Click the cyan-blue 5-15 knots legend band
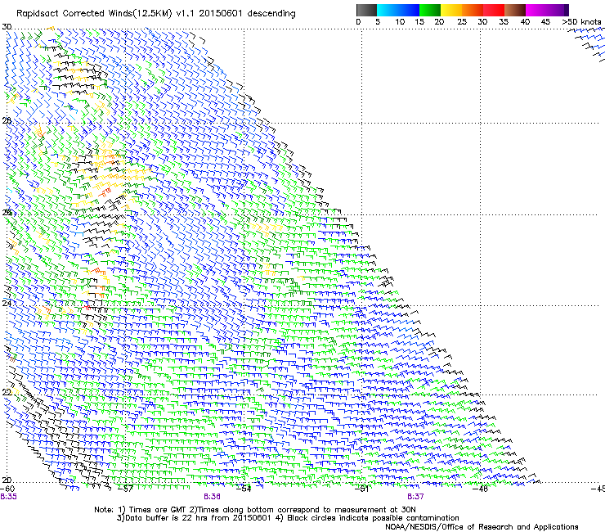The width and height of the screenshot is (605, 532). [398, 10]
